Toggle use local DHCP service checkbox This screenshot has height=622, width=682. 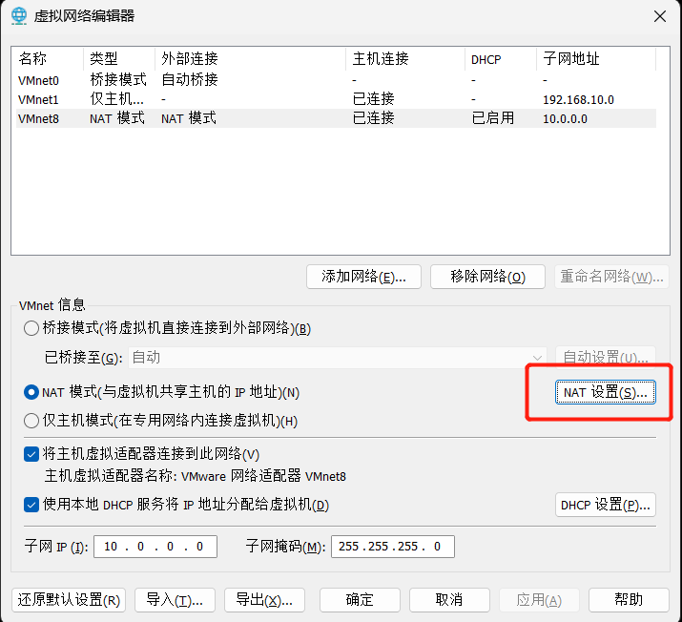click(x=31, y=505)
